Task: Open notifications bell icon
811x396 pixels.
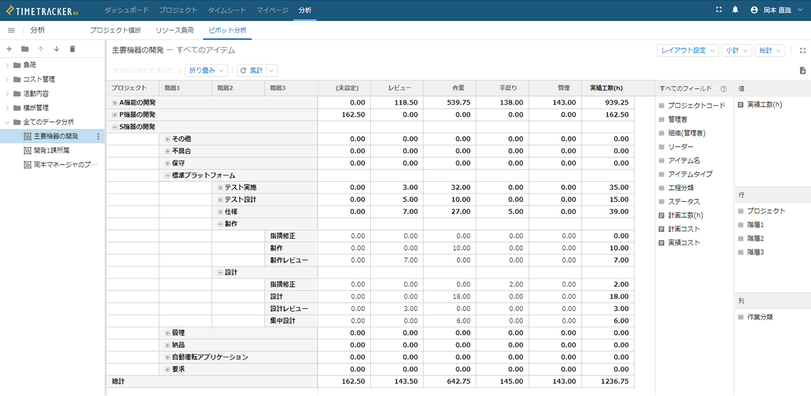Action: [x=736, y=10]
